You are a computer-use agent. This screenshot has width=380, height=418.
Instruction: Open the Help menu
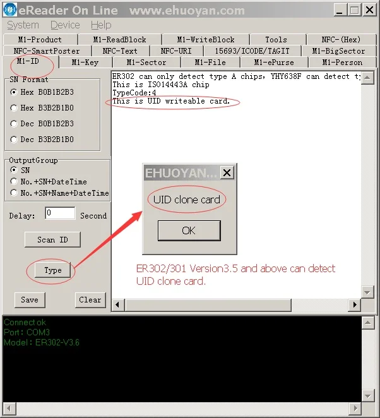click(x=101, y=25)
